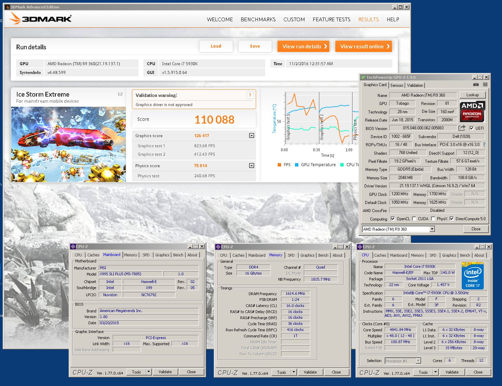Click motherboard model X99S SLI PLUS field
This screenshot has height=386, width=502.
tap(131, 274)
